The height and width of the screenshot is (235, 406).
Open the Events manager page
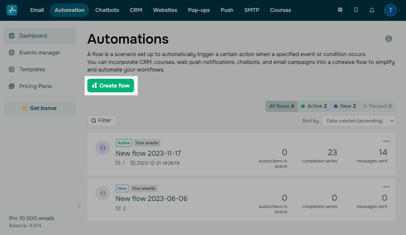(x=40, y=53)
